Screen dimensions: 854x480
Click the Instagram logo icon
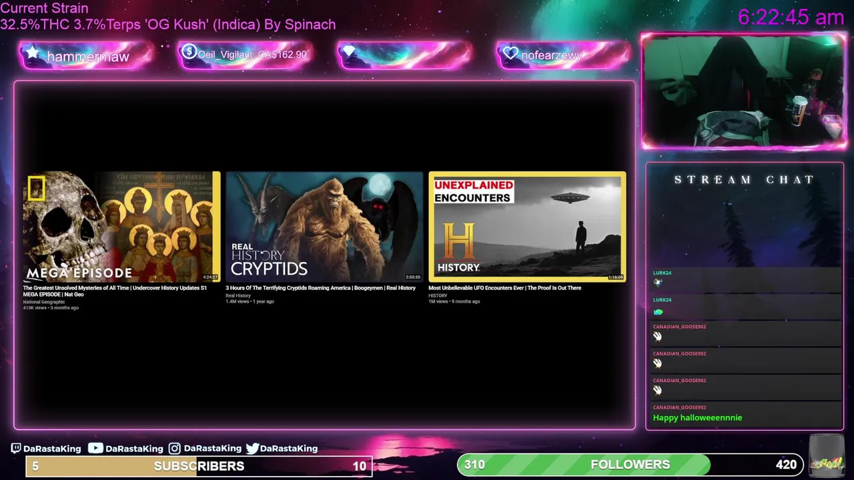click(x=174, y=449)
